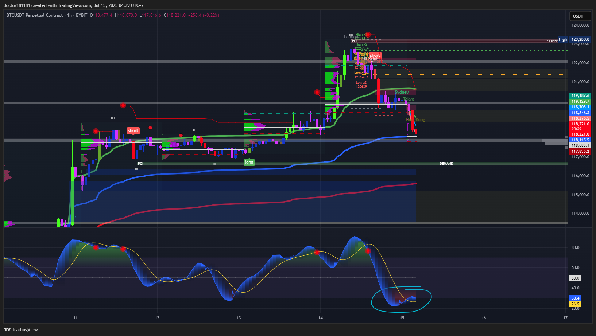Screen dimensions: 596x336
Task: Click the short signal label beside US Brinks
Action: (x=375, y=56)
